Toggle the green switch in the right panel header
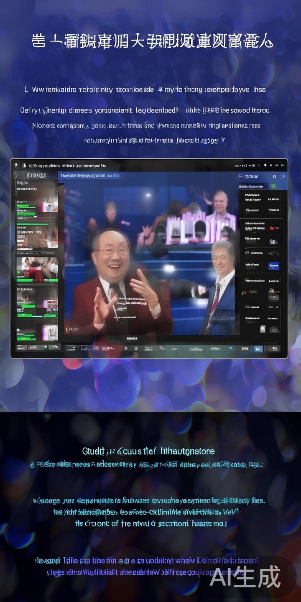The height and width of the screenshot is (602, 301). [x=273, y=186]
